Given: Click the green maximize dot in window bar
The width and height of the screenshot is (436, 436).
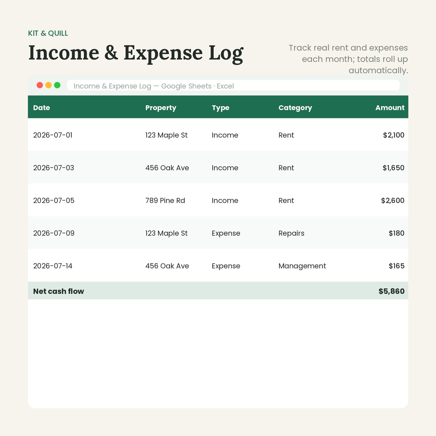Looking at the screenshot, I should 57,85.
